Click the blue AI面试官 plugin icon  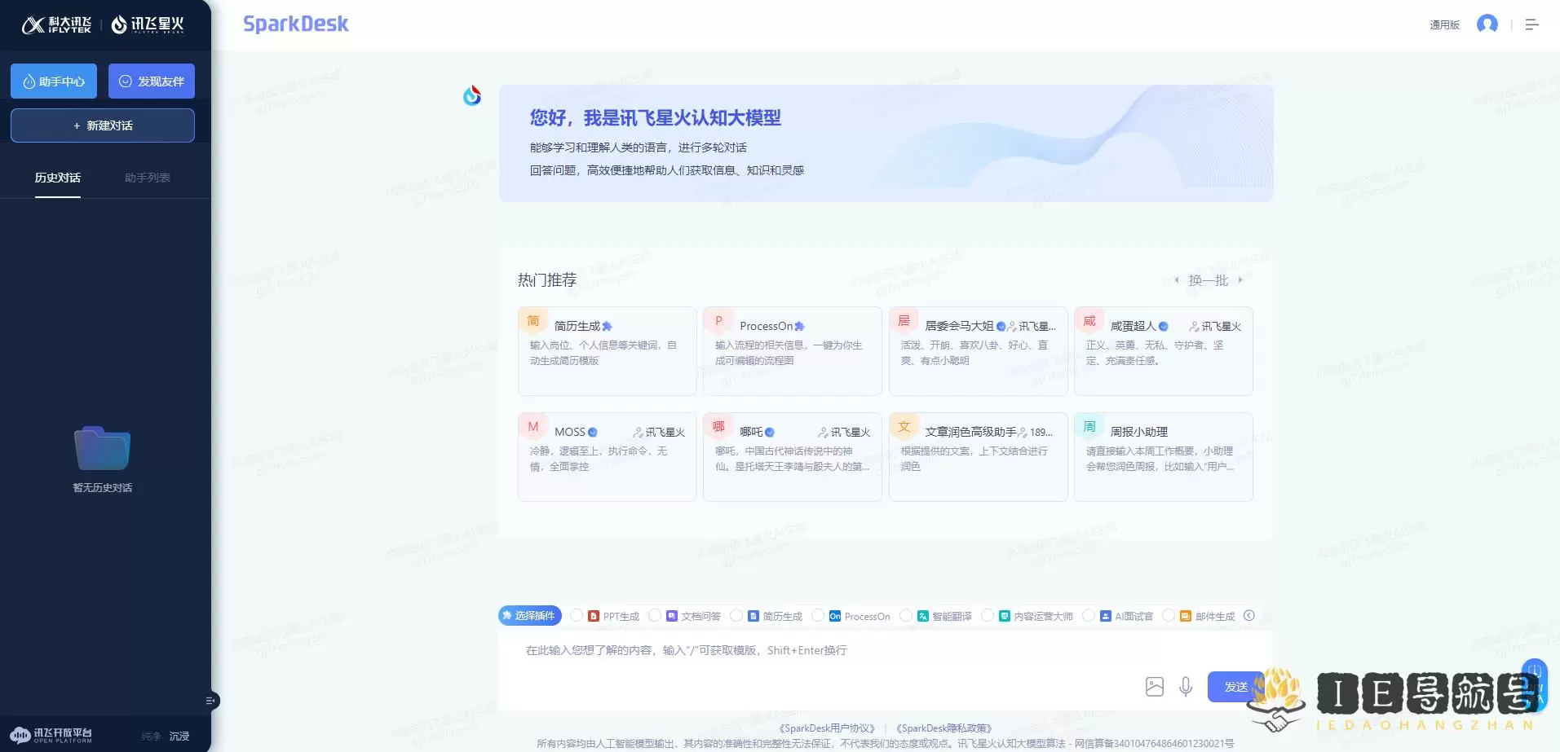tap(1106, 616)
